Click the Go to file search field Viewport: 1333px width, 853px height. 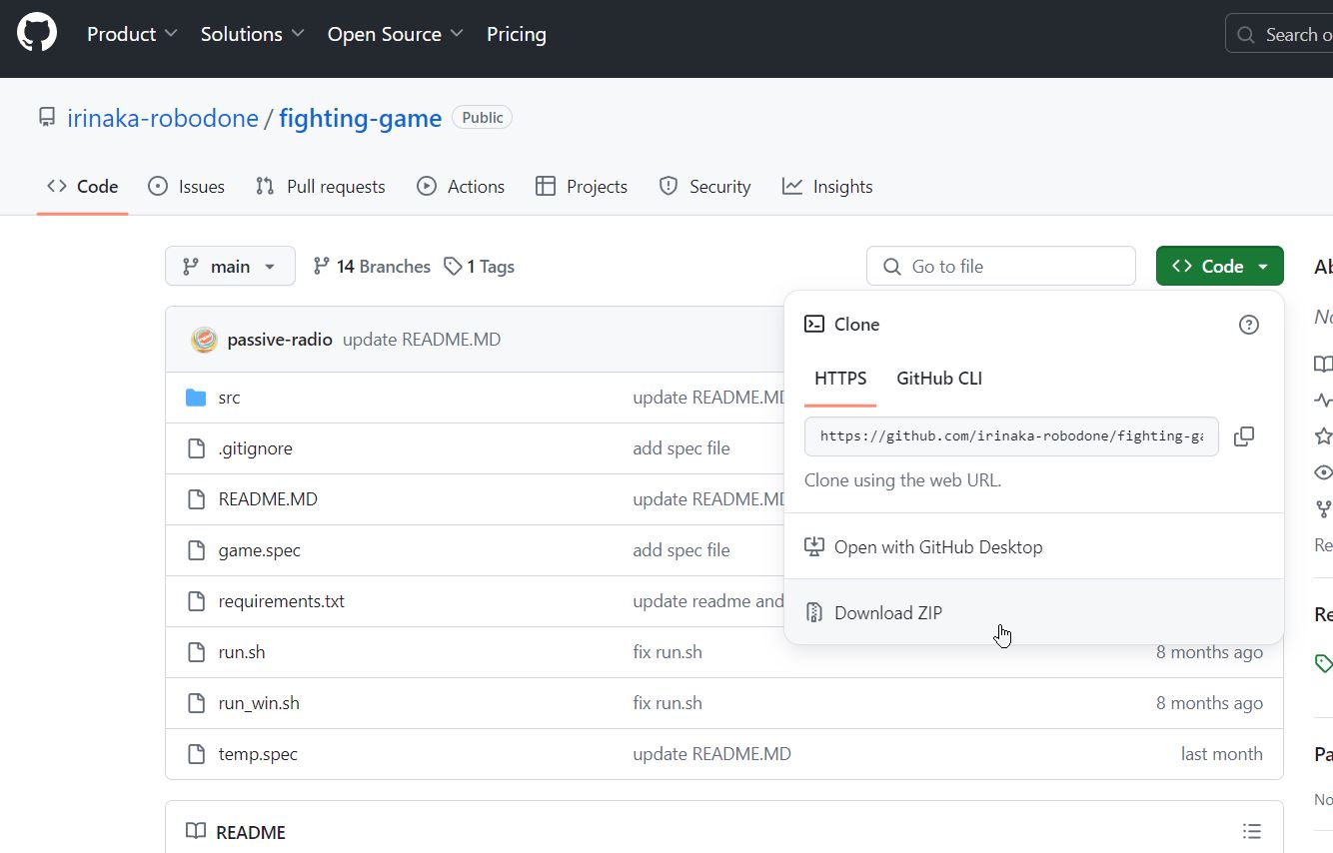tap(1001, 266)
